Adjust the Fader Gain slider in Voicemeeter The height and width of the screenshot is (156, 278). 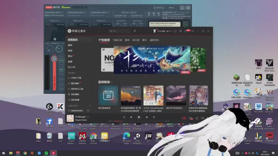[54, 59]
